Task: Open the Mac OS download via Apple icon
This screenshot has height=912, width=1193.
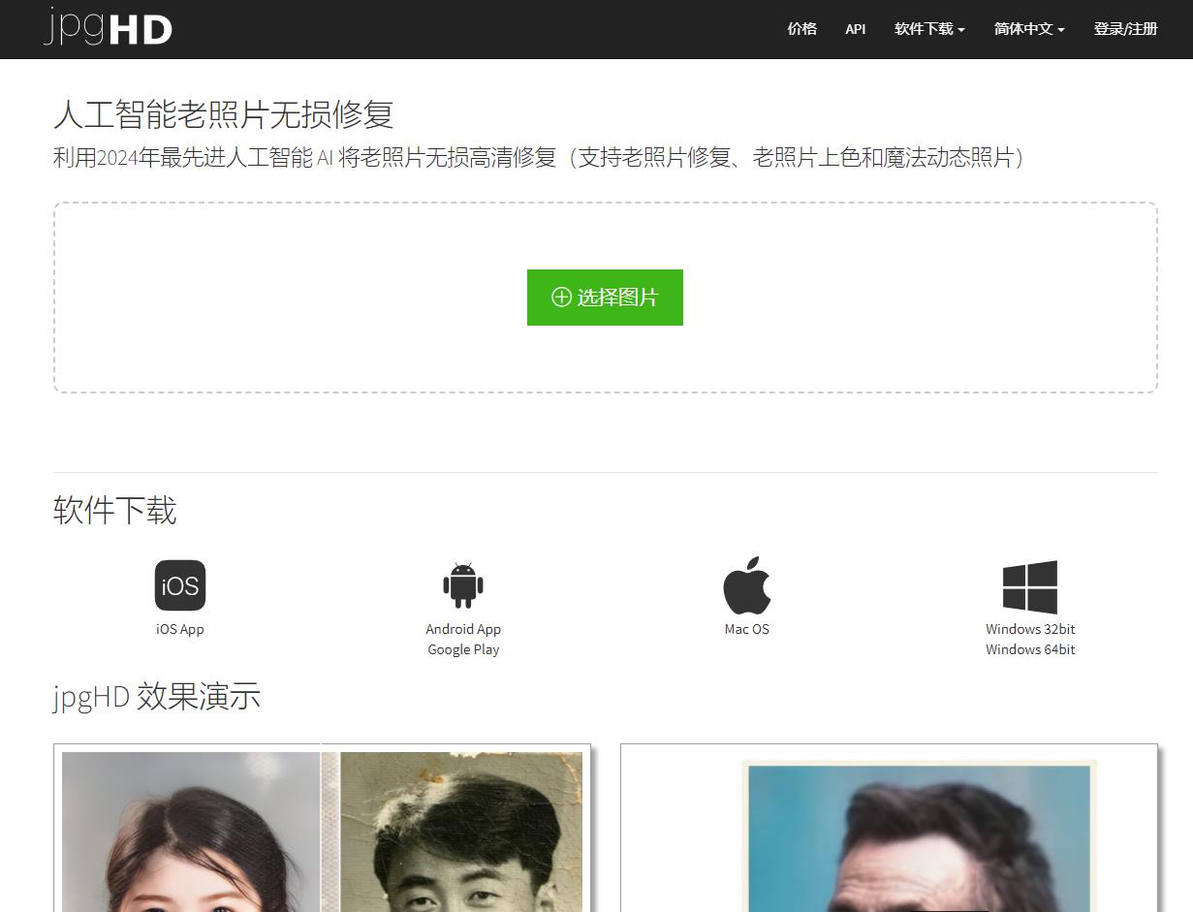Action: click(745, 584)
